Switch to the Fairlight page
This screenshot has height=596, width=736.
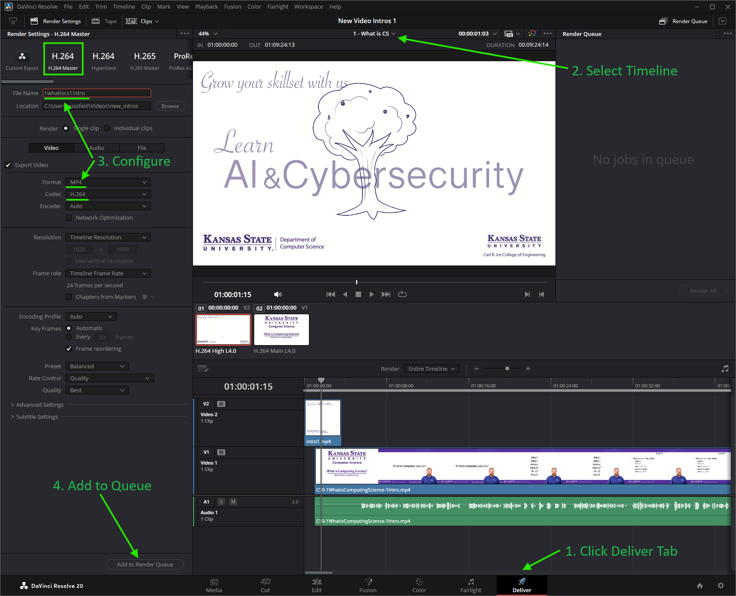click(x=471, y=585)
